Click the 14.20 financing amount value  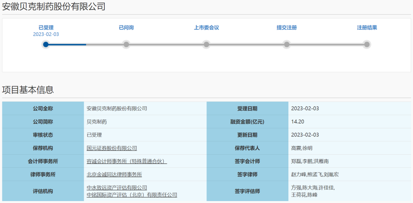click(298, 122)
